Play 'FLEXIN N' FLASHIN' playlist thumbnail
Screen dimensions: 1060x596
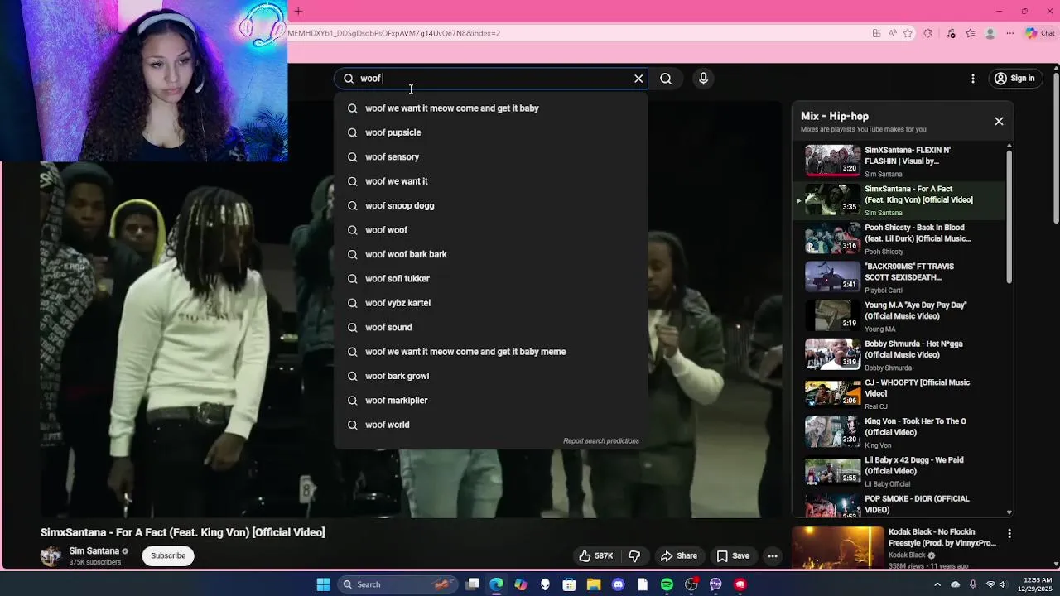tap(833, 161)
